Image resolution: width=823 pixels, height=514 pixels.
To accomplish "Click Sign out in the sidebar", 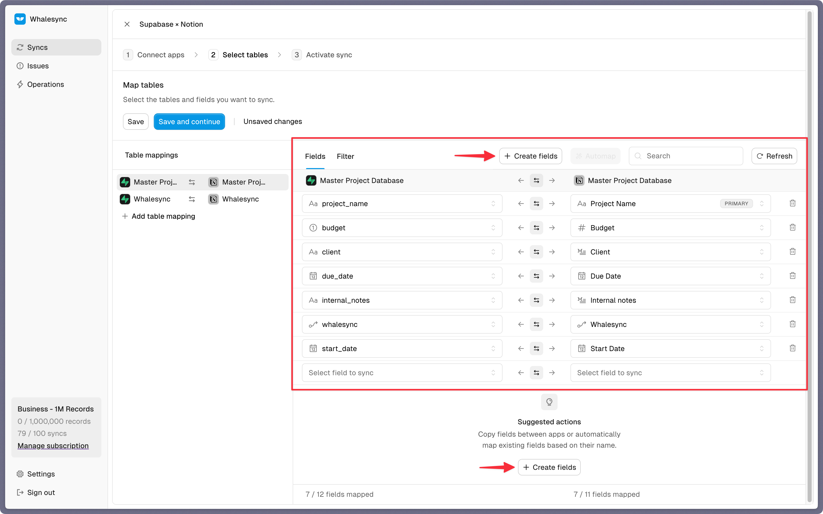I will 56,492.
